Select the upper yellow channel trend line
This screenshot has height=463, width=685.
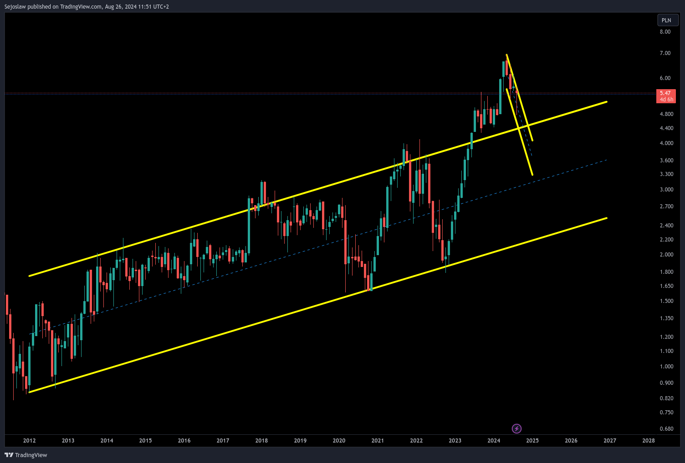tap(319, 189)
